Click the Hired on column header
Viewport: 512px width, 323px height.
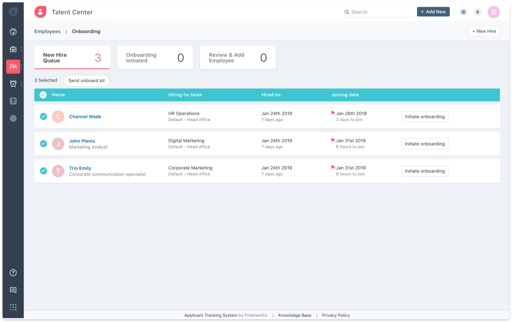pos(271,95)
